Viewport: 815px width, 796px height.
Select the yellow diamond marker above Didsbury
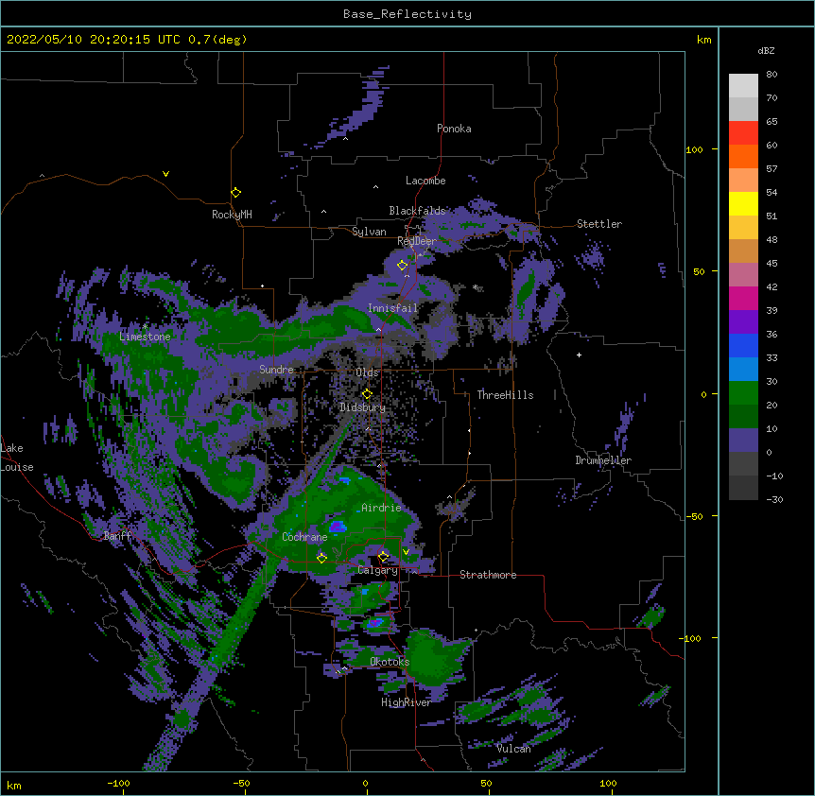pyautogui.click(x=367, y=393)
